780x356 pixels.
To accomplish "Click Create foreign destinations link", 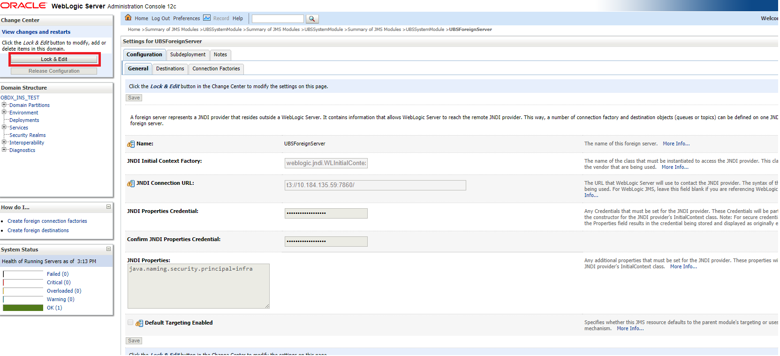I will click(x=38, y=230).
